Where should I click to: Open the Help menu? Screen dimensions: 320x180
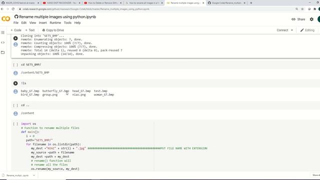pyautogui.click(x=77, y=22)
